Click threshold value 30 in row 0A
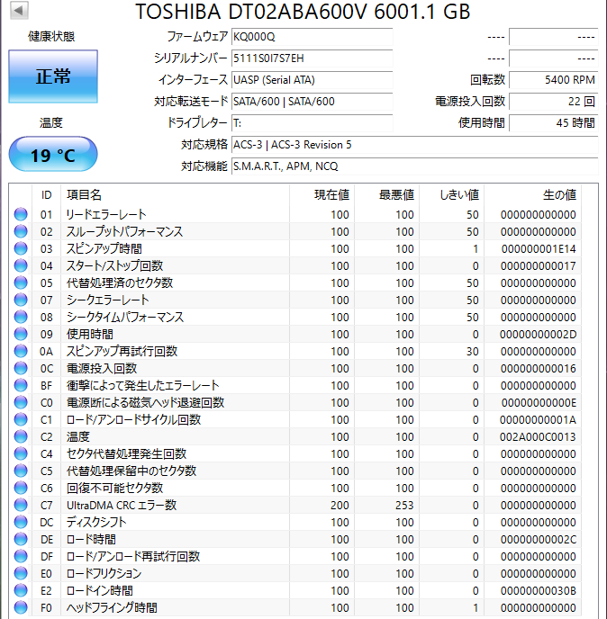The width and height of the screenshot is (607, 619). coord(472,352)
